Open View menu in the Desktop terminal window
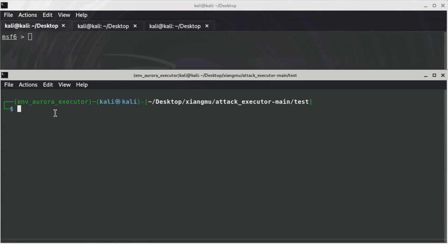This screenshot has width=448, height=244. [x=64, y=15]
